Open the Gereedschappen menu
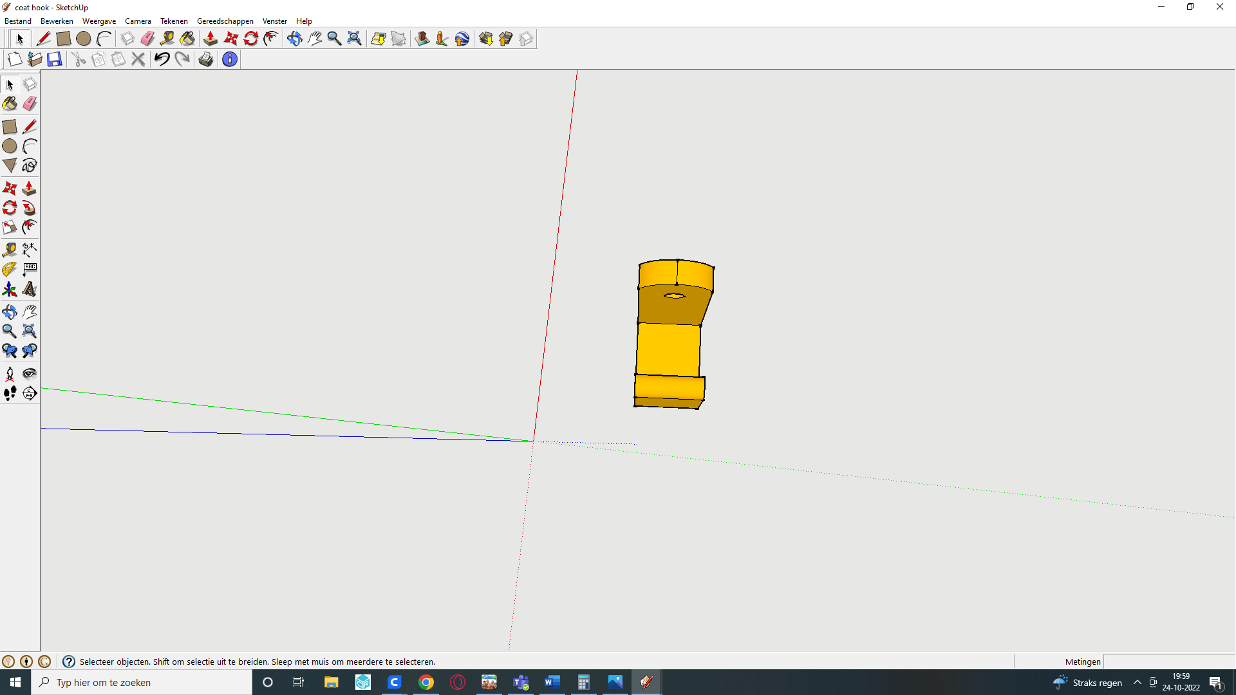Image resolution: width=1236 pixels, height=695 pixels. click(x=225, y=21)
